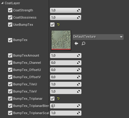This screenshot has width=129, height=118.
Task: Uncheck the BumpTex_Triplanar value checkbox
Action: [52, 99]
